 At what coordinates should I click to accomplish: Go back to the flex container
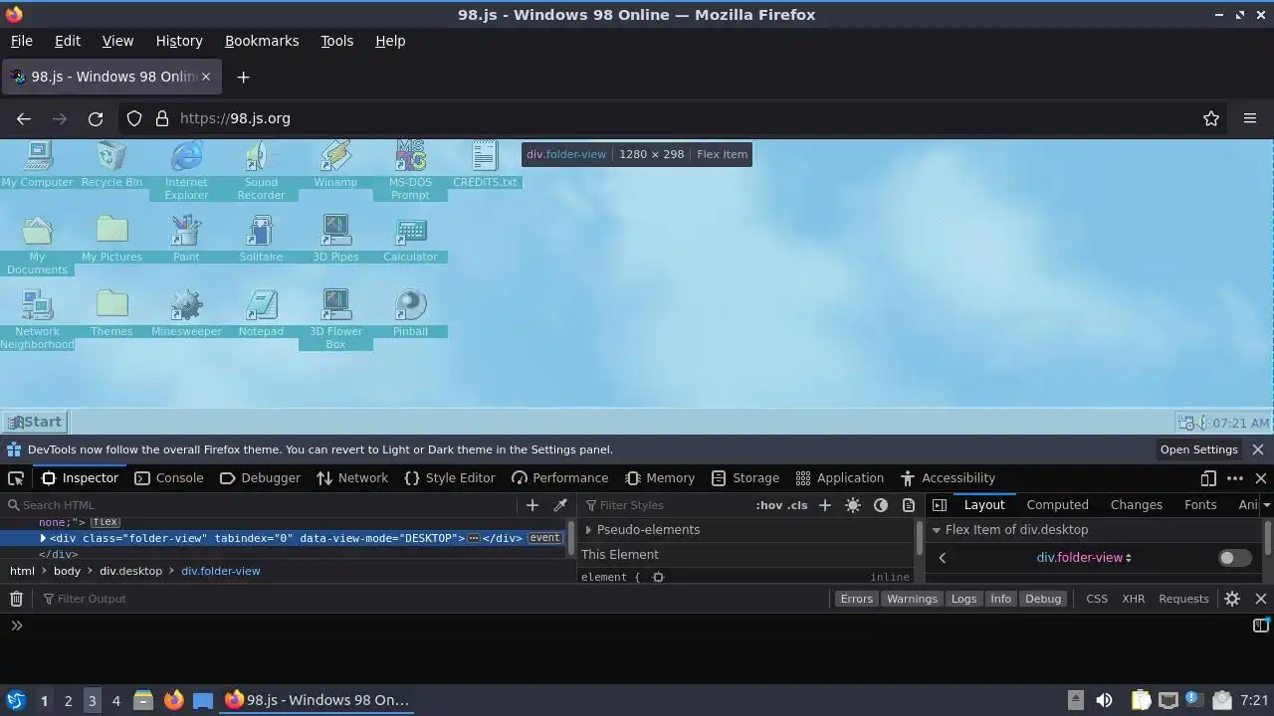tap(943, 558)
